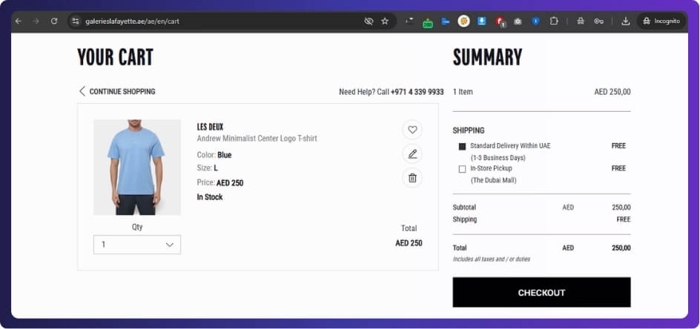Click '(1-3 Business Days)' delivery text
Viewport: 700px width, 329px height.
[498, 158]
